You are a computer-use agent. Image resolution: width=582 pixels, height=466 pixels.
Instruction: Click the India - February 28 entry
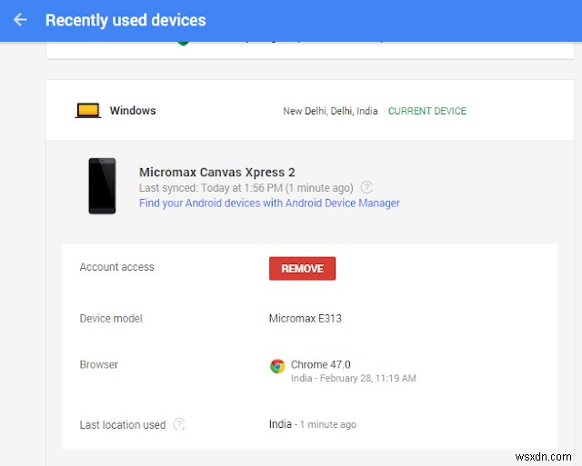point(353,378)
